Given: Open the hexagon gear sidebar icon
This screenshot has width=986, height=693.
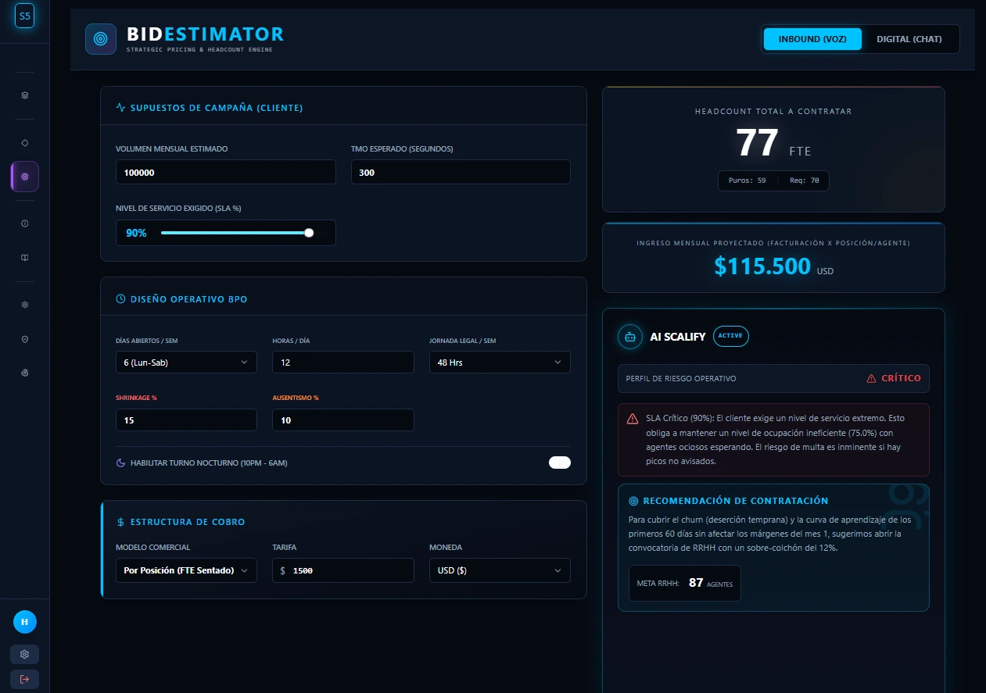Looking at the screenshot, I should [x=24, y=305].
